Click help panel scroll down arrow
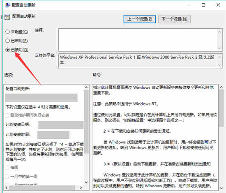This screenshot has width=226, height=193. point(221,188)
